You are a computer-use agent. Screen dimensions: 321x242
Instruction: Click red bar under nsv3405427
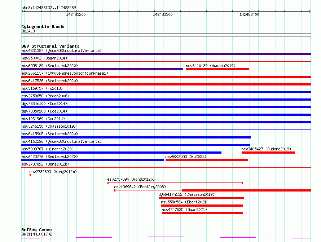point(268,153)
